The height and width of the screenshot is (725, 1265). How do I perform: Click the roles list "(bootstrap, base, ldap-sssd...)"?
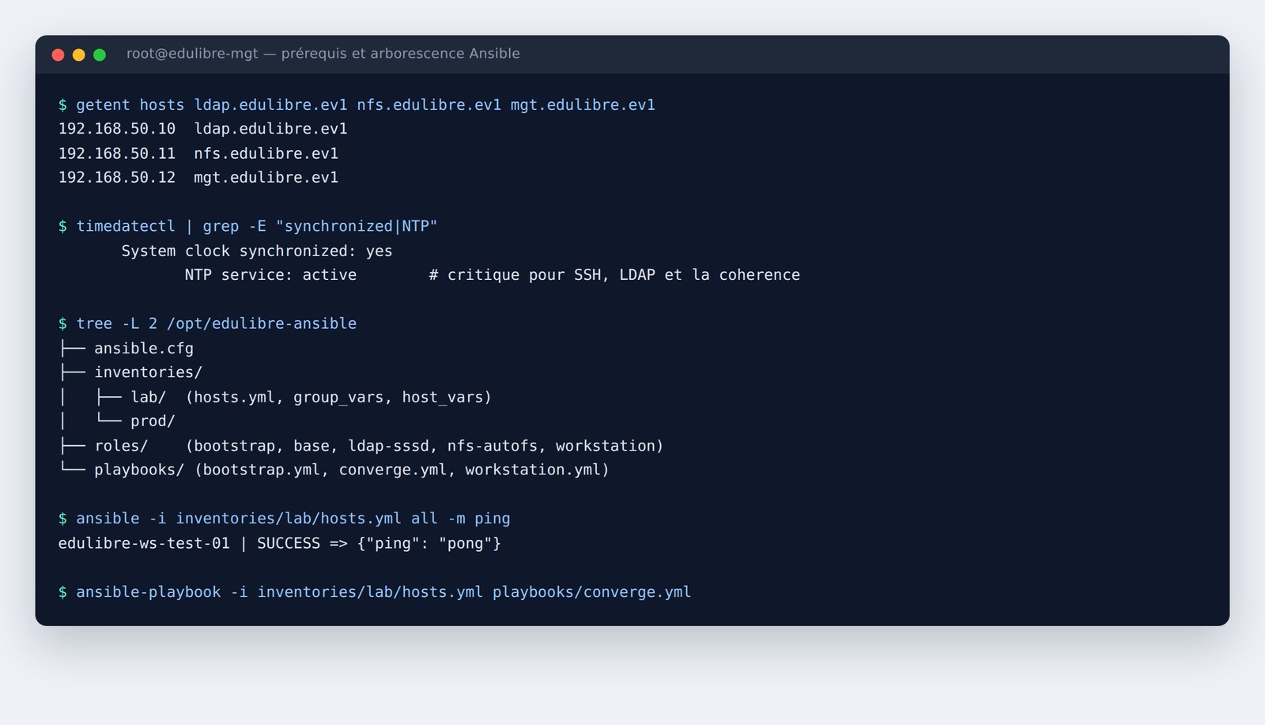click(425, 446)
